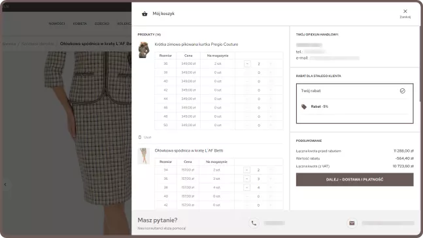Click quantity field for jacket size 36
The image size is (423, 238).
(259, 64)
